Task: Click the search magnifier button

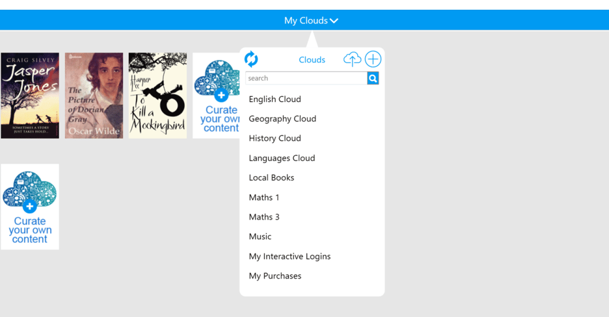Action: [x=373, y=79]
